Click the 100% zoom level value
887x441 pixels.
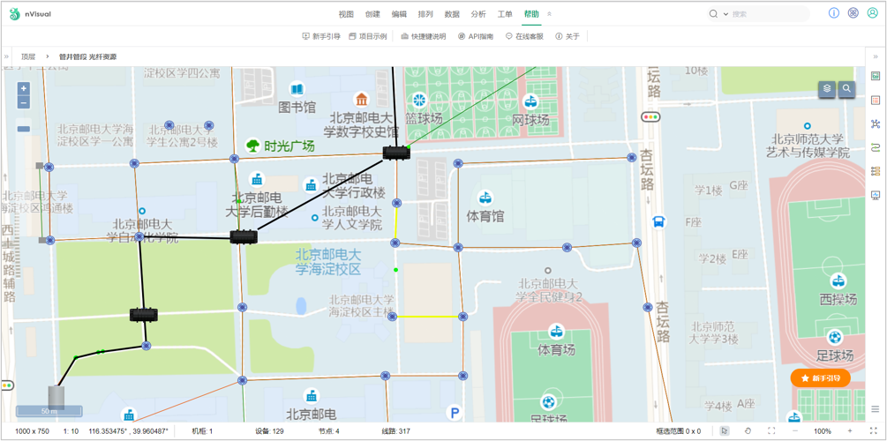[823, 430]
